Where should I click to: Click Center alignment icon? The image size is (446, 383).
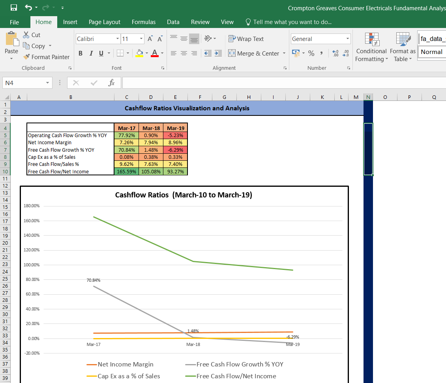pyautogui.click(x=184, y=53)
